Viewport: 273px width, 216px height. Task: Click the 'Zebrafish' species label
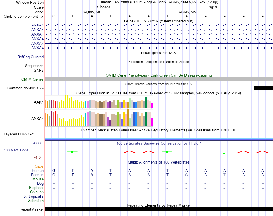[36, 201]
